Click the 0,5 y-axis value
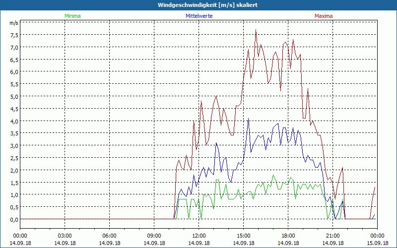This screenshot has height=248, width=397. point(14,207)
